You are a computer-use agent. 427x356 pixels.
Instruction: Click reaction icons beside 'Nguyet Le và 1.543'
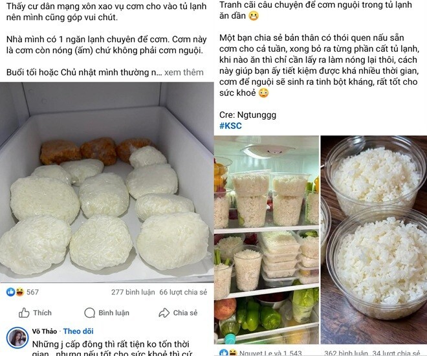click(x=228, y=353)
